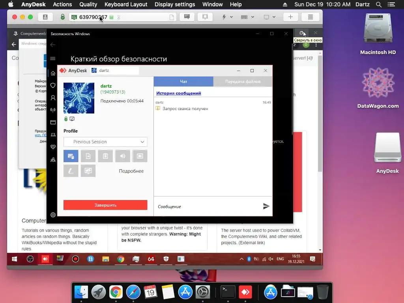The height and width of the screenshot is (303, 404).
Task: Open the История сообщений link
Action: [179, 93]
